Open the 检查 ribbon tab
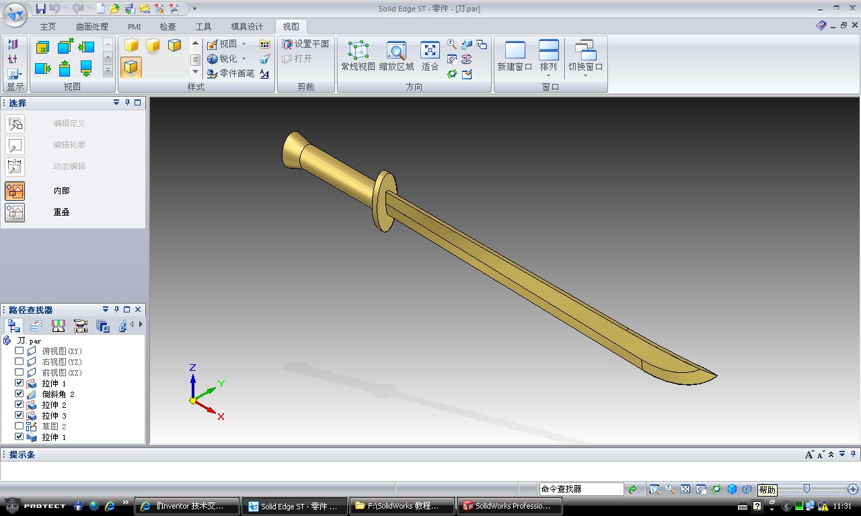Image resolution: width=861 pixels, height=516 pixels. [167, 27]
